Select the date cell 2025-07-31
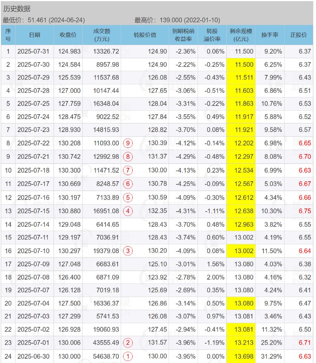The height and width of the screenshot is (363, 316). pos(35,51)
